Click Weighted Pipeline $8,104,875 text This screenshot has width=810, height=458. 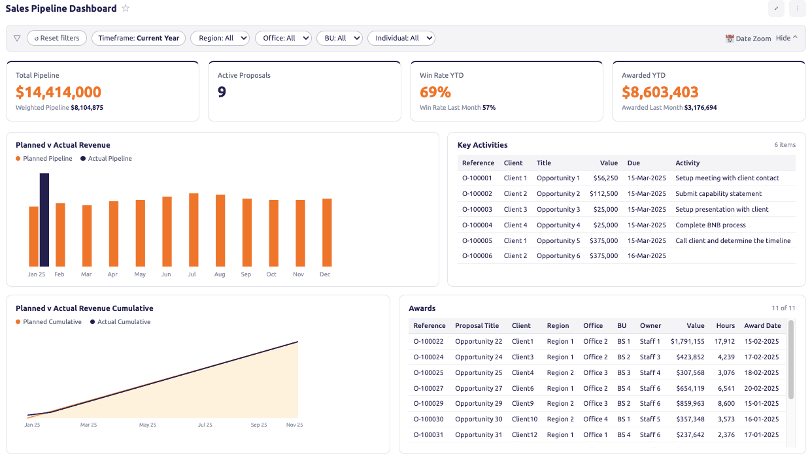[59, 107]
